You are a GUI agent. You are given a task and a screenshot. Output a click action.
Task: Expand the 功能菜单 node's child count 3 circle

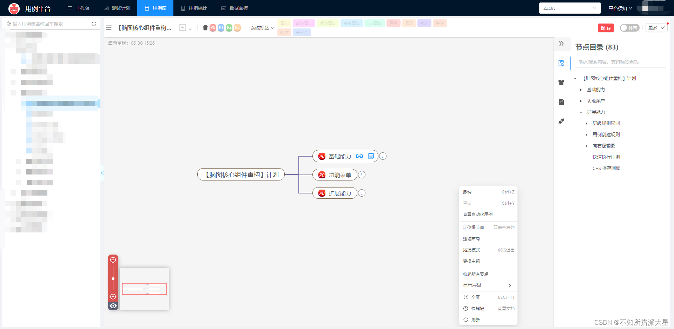362,175
